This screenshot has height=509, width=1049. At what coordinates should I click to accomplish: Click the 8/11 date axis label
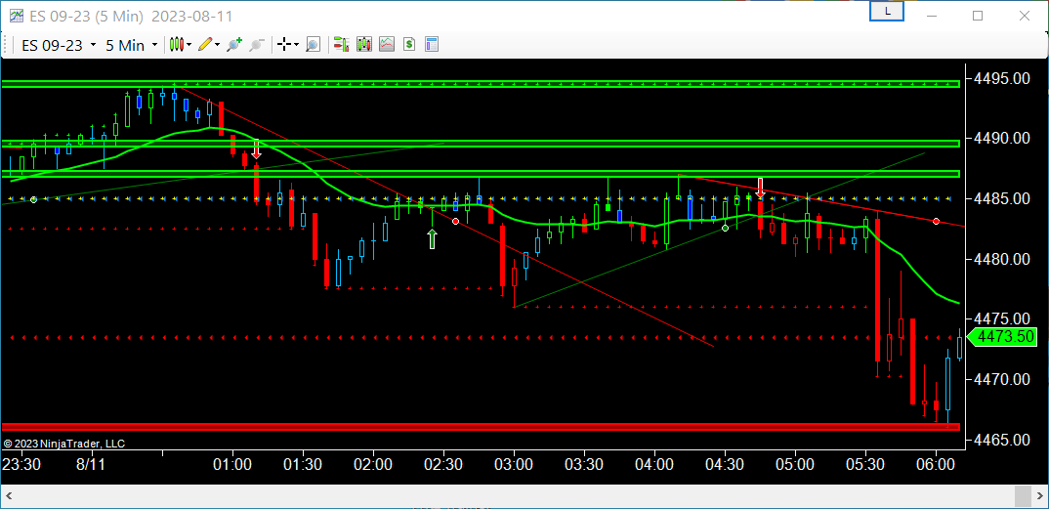pos(90,464)
